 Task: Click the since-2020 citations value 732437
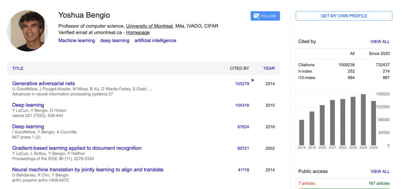click(x=383, y=64)
